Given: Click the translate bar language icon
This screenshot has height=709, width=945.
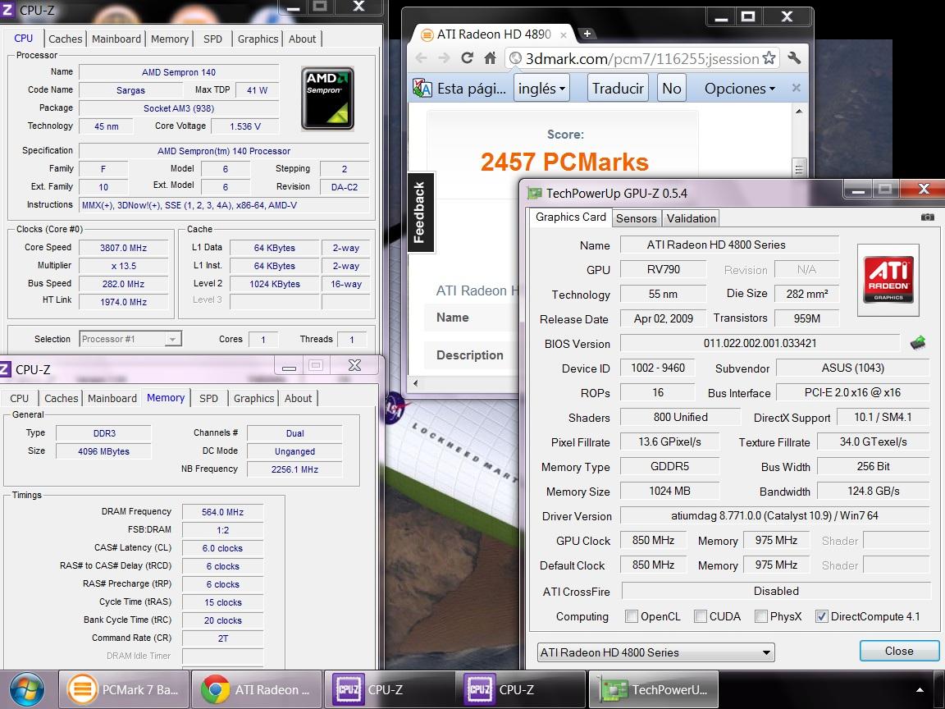Looking at the screenshot, I should tap(422, 89).
